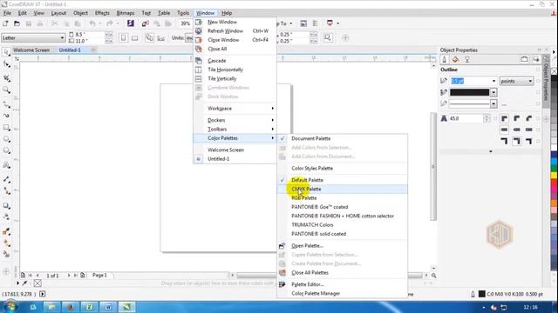The width and height of the screenshot is (558, 313).
Task: Click the miter limit 45.0 field
Action: click(466, 118)
